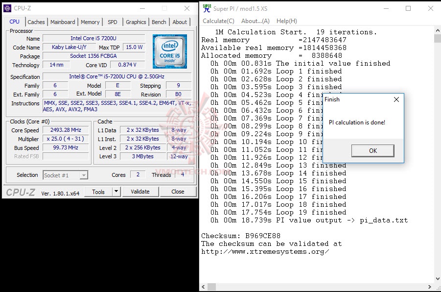The width and height of the screenshot is (441, 292).
Task: Click the 'Checksum: B969CE88' line
Action: 241,236
